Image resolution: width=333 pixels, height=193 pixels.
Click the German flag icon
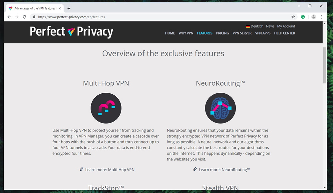[x=248, y=27]
